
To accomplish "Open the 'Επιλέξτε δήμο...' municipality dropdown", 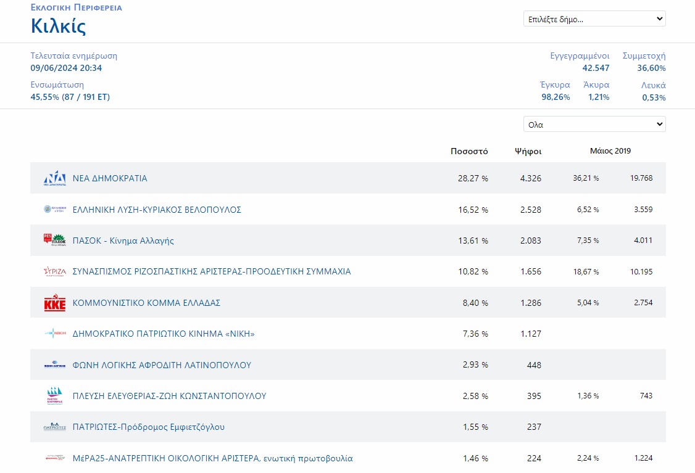I will pyautogui.click(x=594, y=19).
